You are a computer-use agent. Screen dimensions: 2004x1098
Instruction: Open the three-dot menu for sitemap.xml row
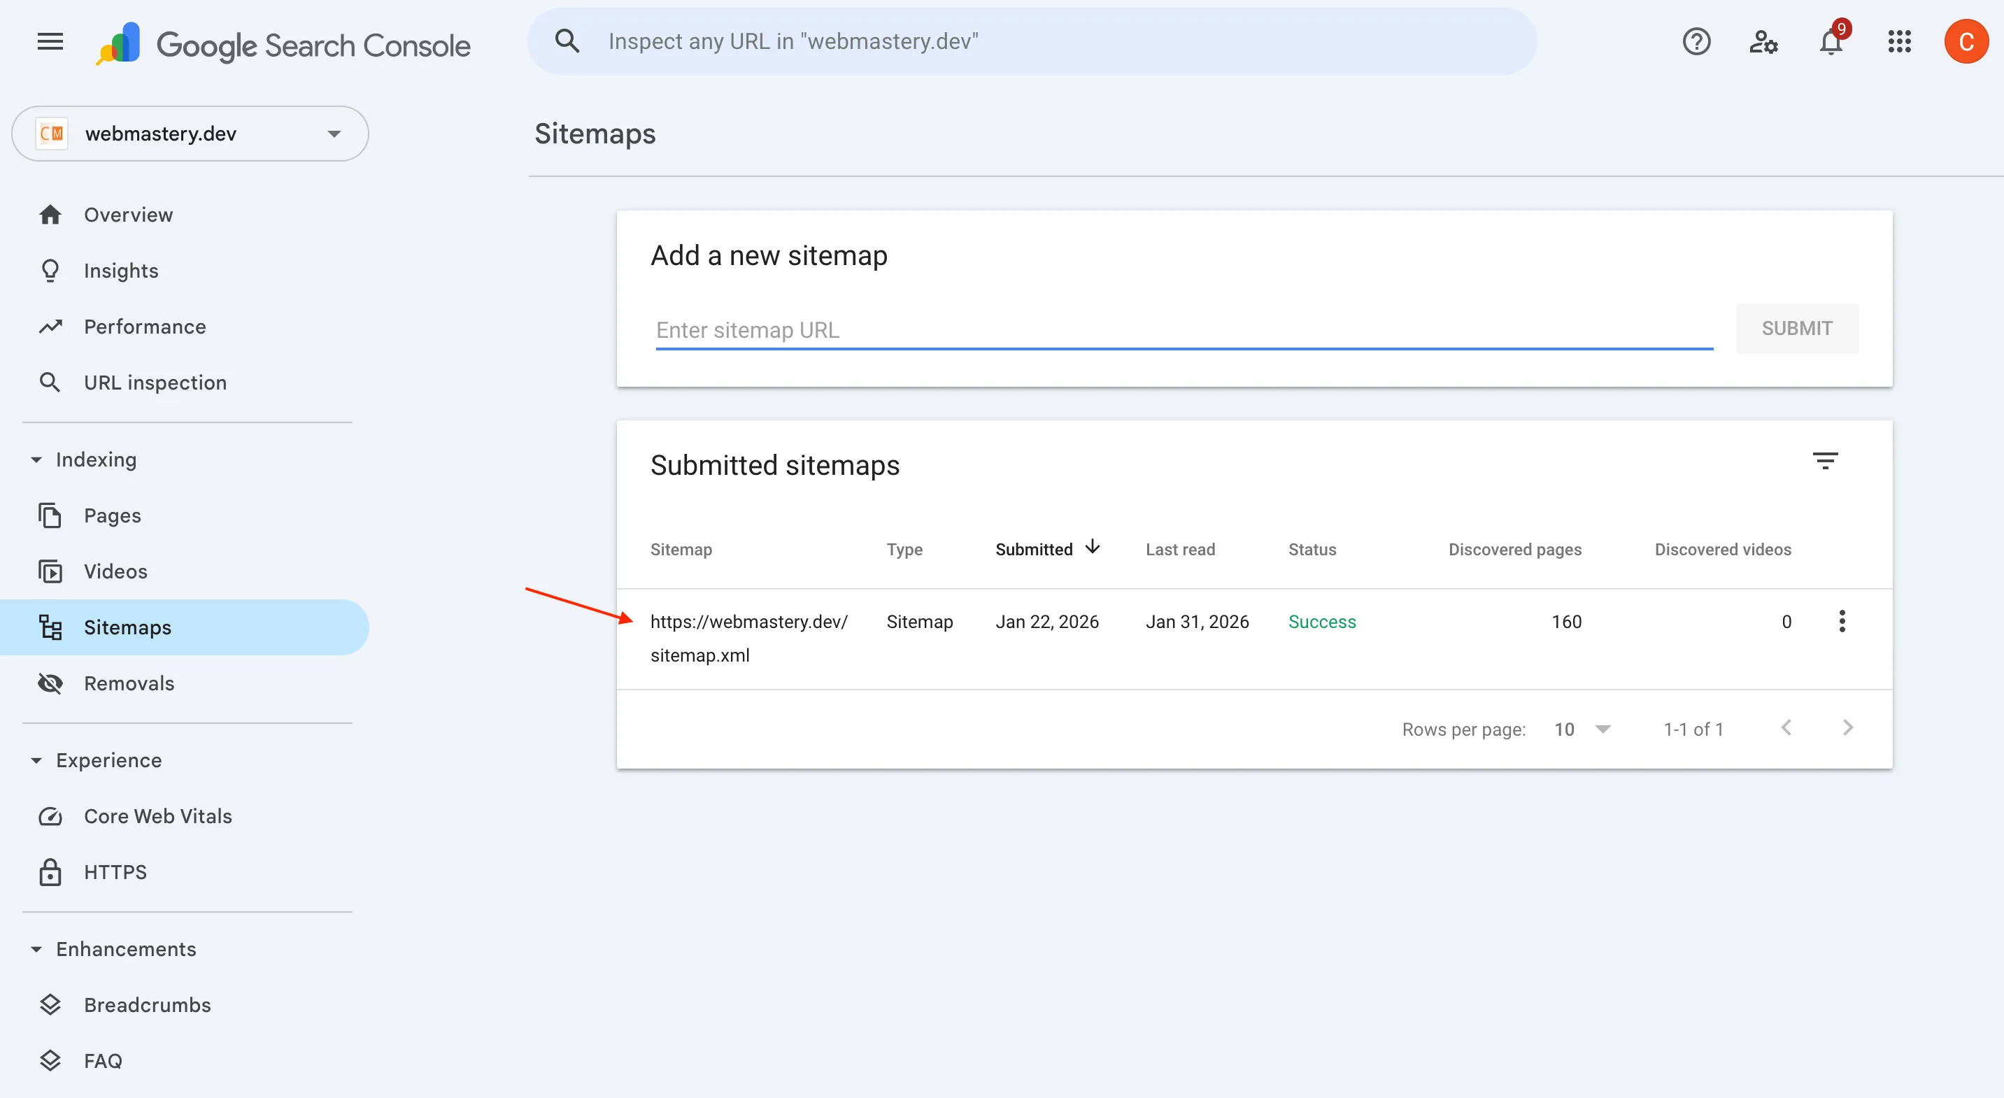1842,620
